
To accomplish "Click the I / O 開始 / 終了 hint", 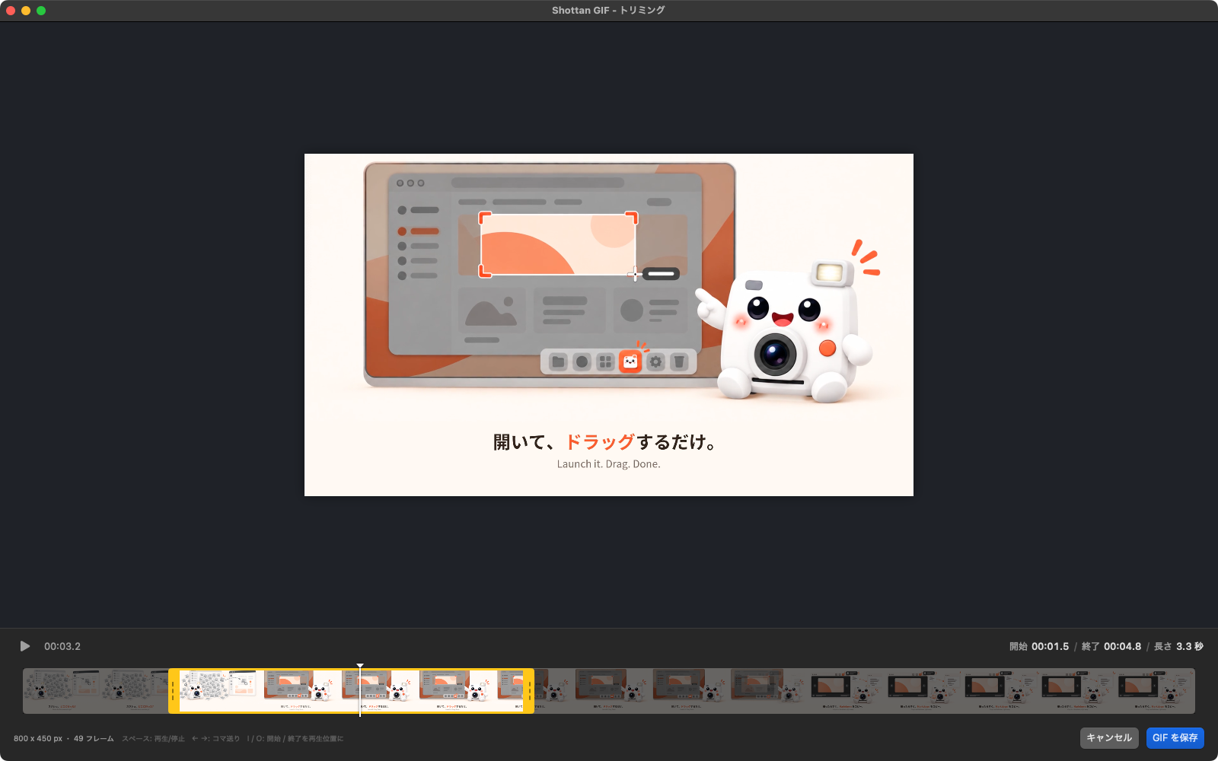I will pos(295,738).
